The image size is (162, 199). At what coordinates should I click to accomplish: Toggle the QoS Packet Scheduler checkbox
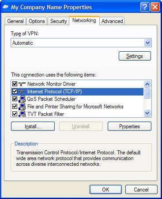pyautogui.click(x=15, y=99)
